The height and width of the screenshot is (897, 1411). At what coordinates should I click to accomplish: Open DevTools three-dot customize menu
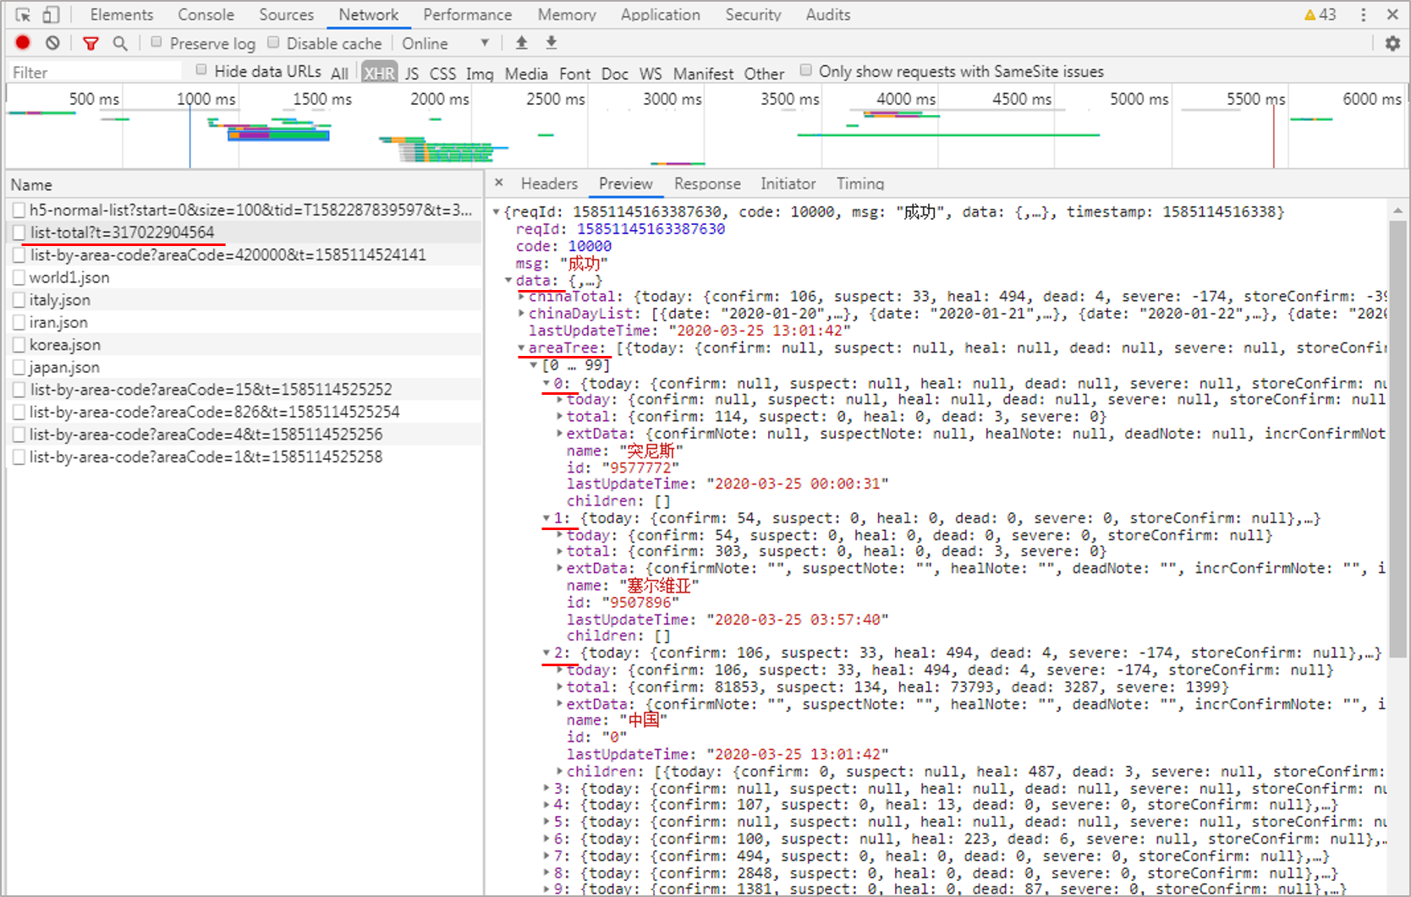[x=1363, y=14]
